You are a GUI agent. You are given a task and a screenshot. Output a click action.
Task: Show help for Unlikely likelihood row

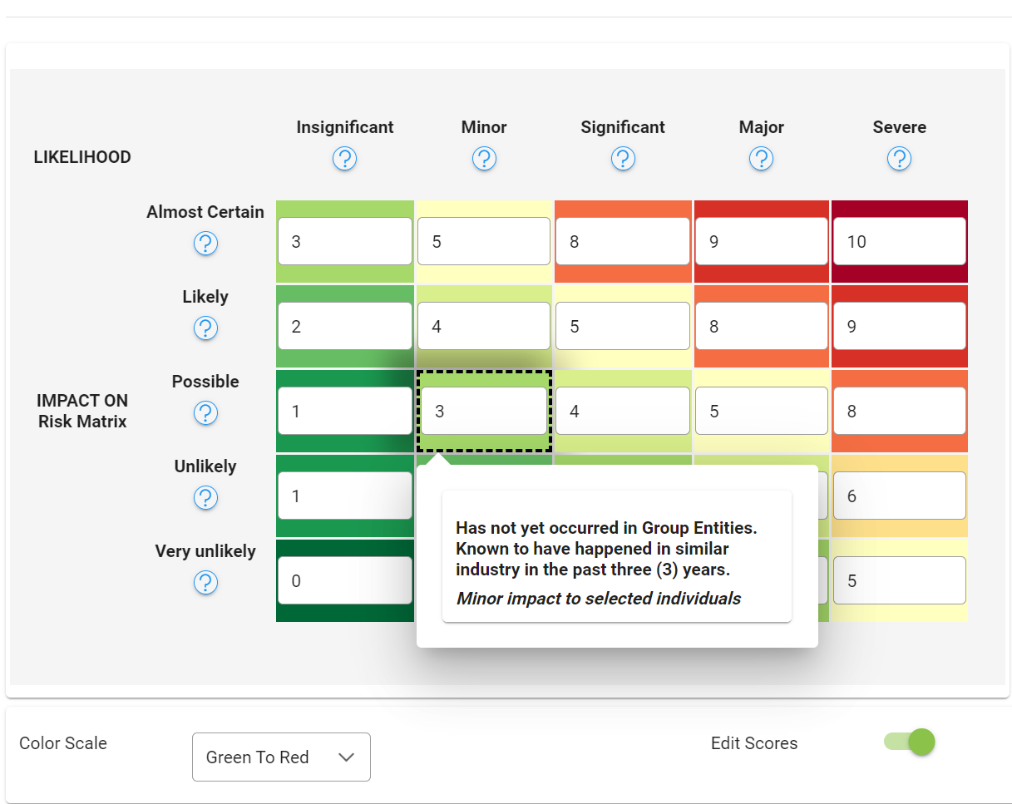(x=205, y=498)
